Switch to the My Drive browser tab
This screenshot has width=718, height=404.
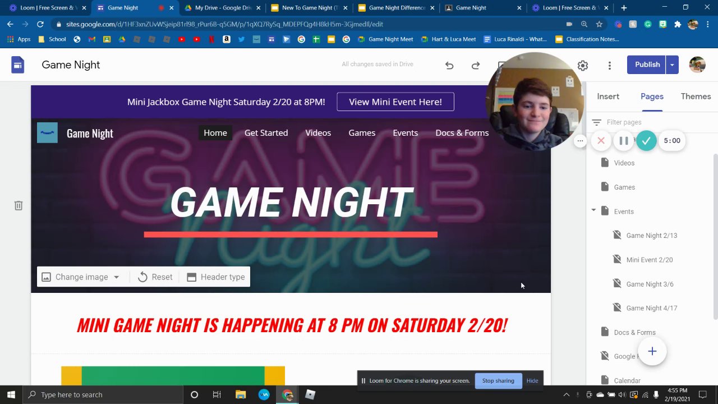click(223, 8)
